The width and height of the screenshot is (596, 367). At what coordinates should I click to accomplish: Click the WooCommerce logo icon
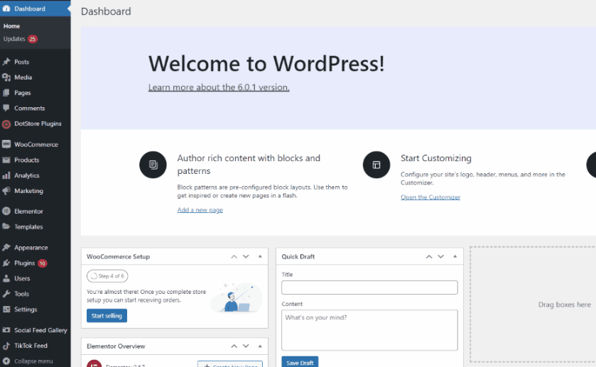tap(6, 144)
